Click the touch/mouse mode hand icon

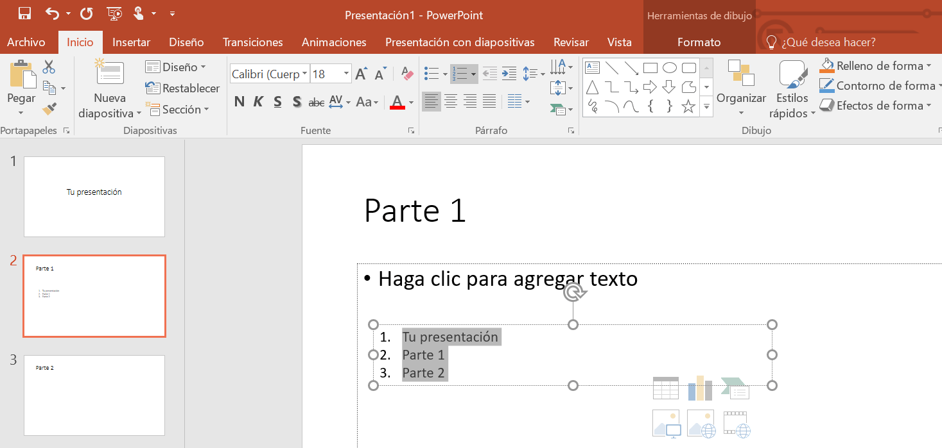pos(138,13)
